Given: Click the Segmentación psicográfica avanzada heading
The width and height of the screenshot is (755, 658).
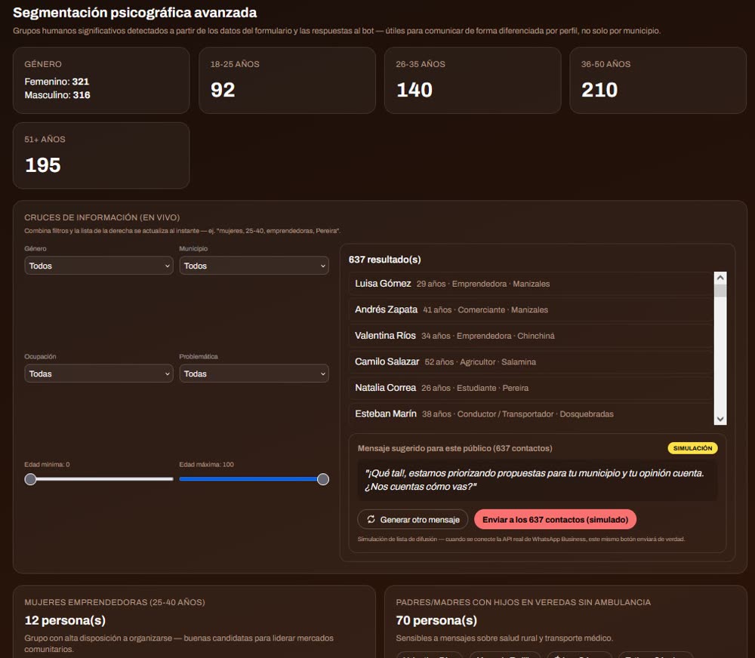Looking at the screenshot, I should (135, 13).
